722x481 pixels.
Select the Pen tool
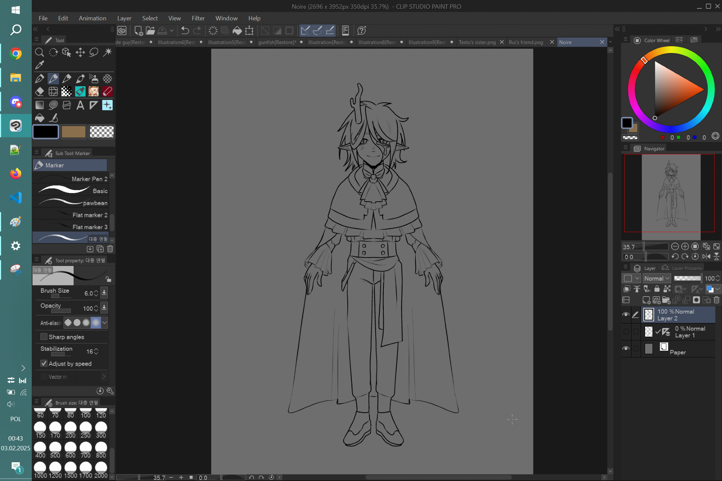pos(39,79)
